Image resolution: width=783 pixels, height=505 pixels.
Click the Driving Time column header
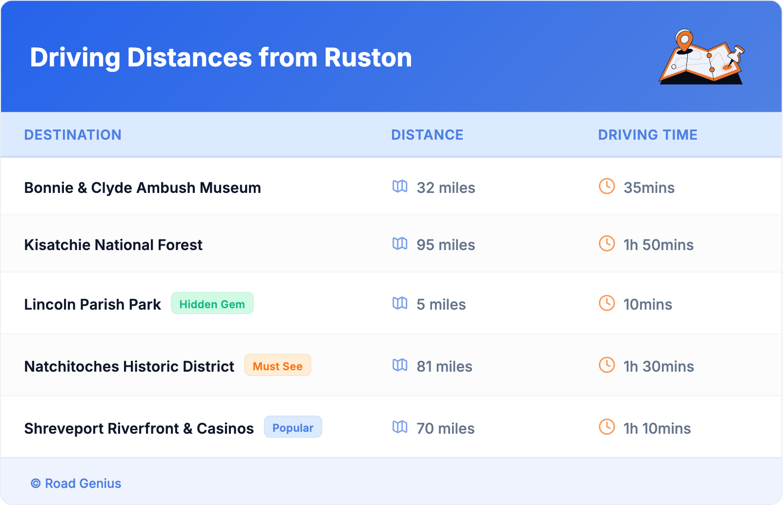[x=647, y=135]
